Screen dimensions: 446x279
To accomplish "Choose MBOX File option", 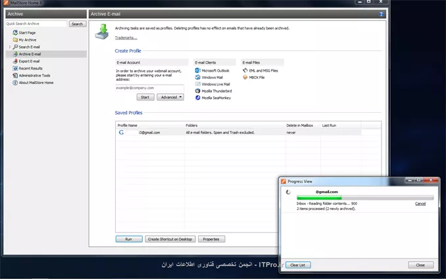I will point(257,77).
